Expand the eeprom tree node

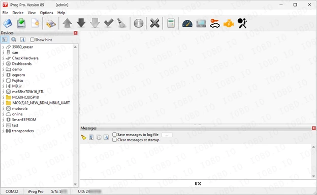point(3,75)
